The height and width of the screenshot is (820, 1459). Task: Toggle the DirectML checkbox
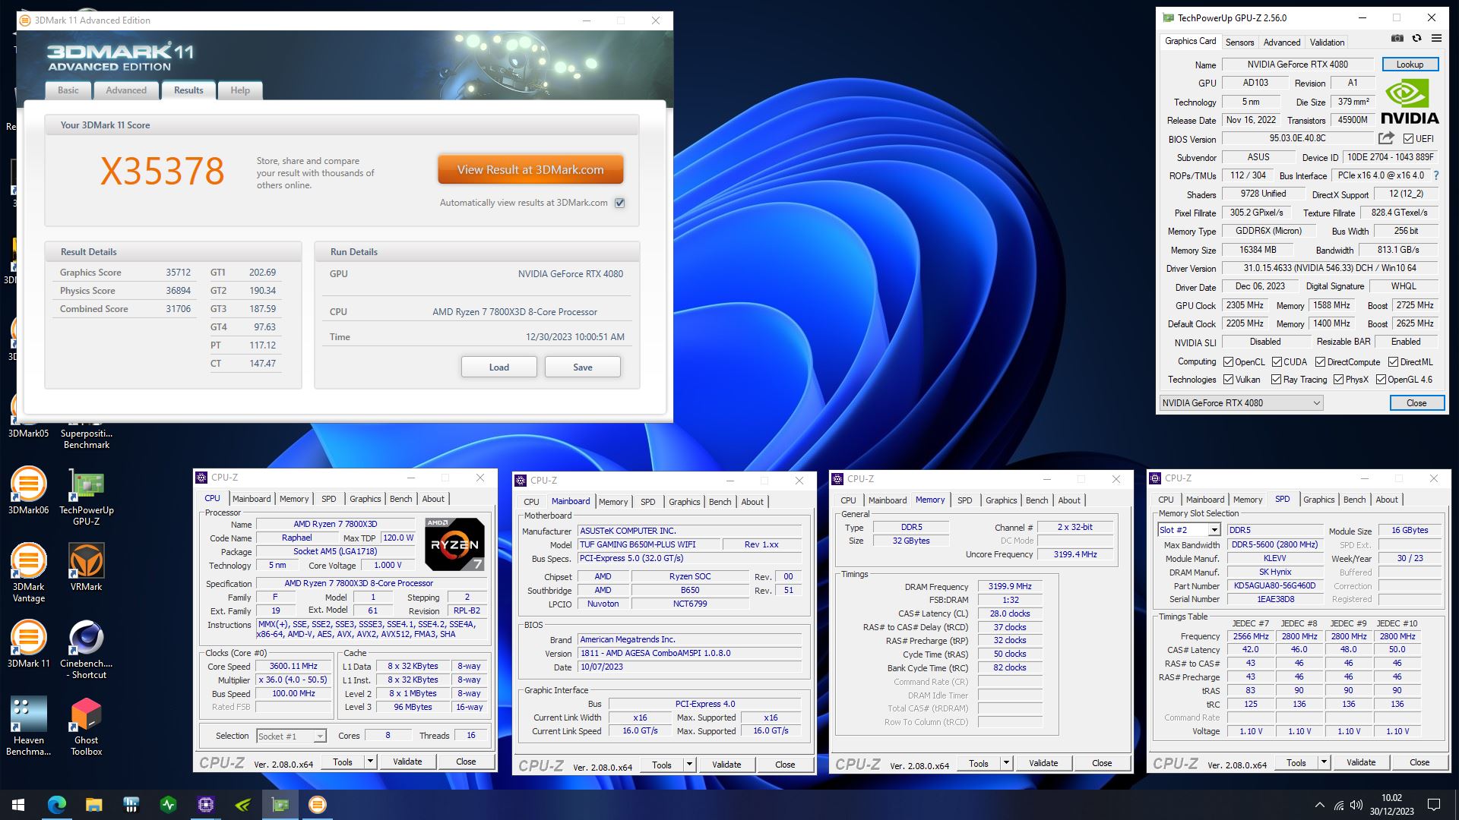(1393, 362)
